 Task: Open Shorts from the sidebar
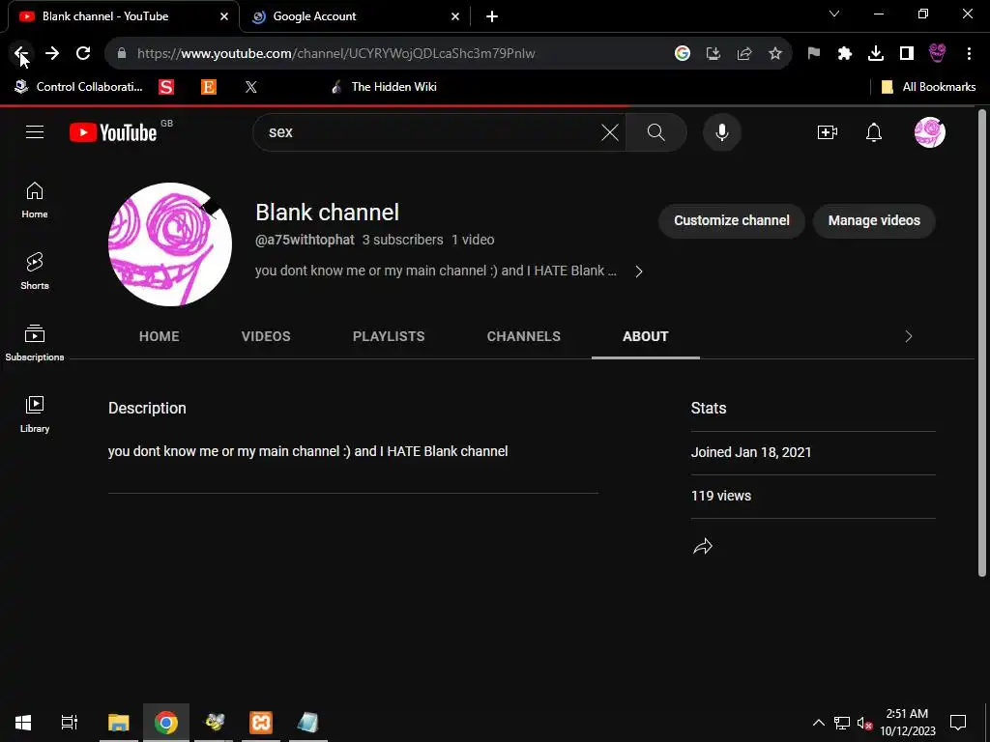point(35,271)
